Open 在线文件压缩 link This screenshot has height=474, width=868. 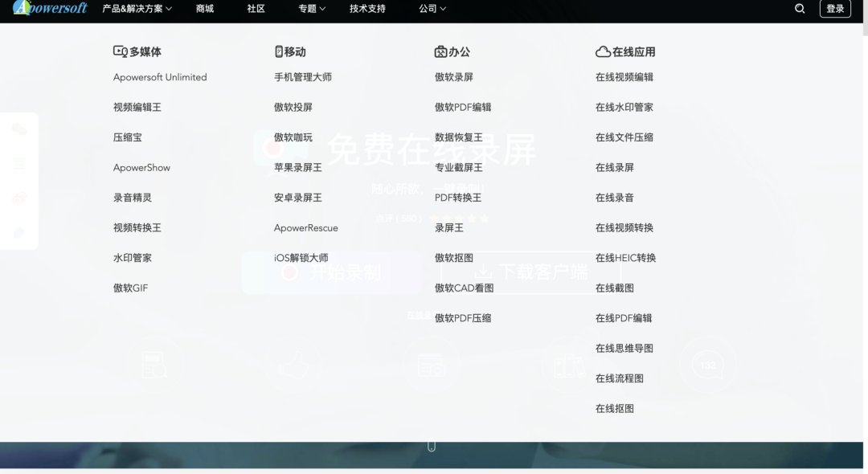624,137
